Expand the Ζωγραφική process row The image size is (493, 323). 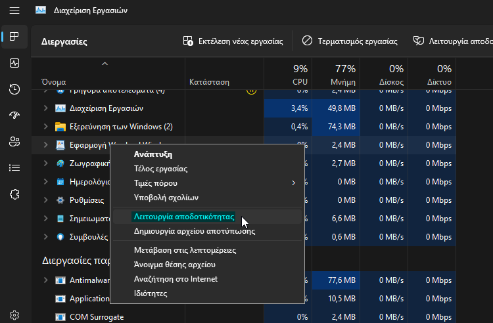point(45,163)
